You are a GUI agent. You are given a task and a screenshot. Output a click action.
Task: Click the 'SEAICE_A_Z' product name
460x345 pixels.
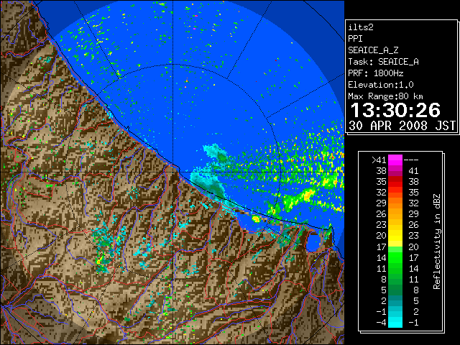pyautogui.click(x=373, y=50)
